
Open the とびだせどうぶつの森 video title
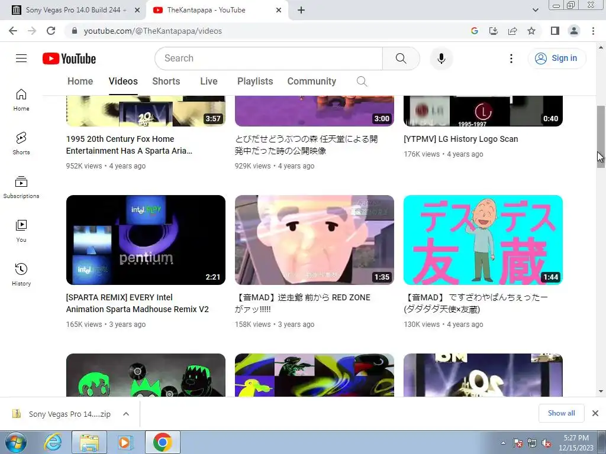pos(306,145)
